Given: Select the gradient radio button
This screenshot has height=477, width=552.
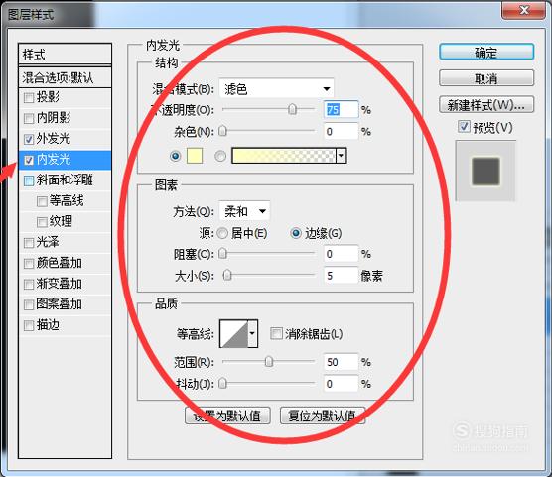Looking at the screenshot, I should pos(220,156).
